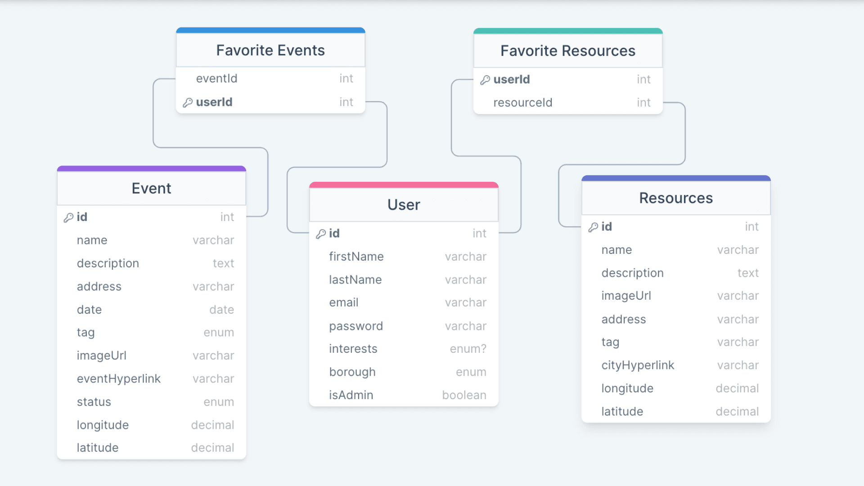Click the int type of resourceId field

643,103
